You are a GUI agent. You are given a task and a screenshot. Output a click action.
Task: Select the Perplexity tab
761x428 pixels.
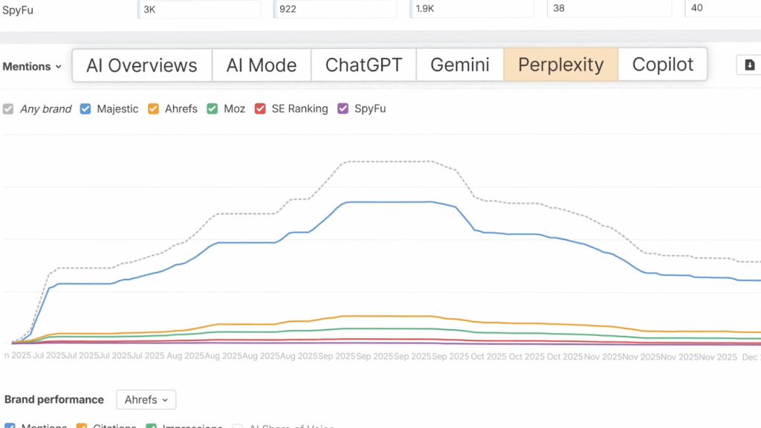(x=561, y=65)
